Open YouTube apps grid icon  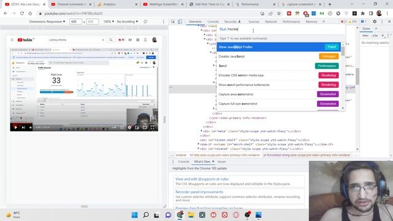coord(138,40)
